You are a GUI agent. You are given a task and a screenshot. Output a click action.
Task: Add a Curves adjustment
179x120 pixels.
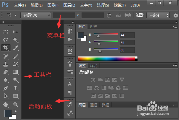coord(108,80)
